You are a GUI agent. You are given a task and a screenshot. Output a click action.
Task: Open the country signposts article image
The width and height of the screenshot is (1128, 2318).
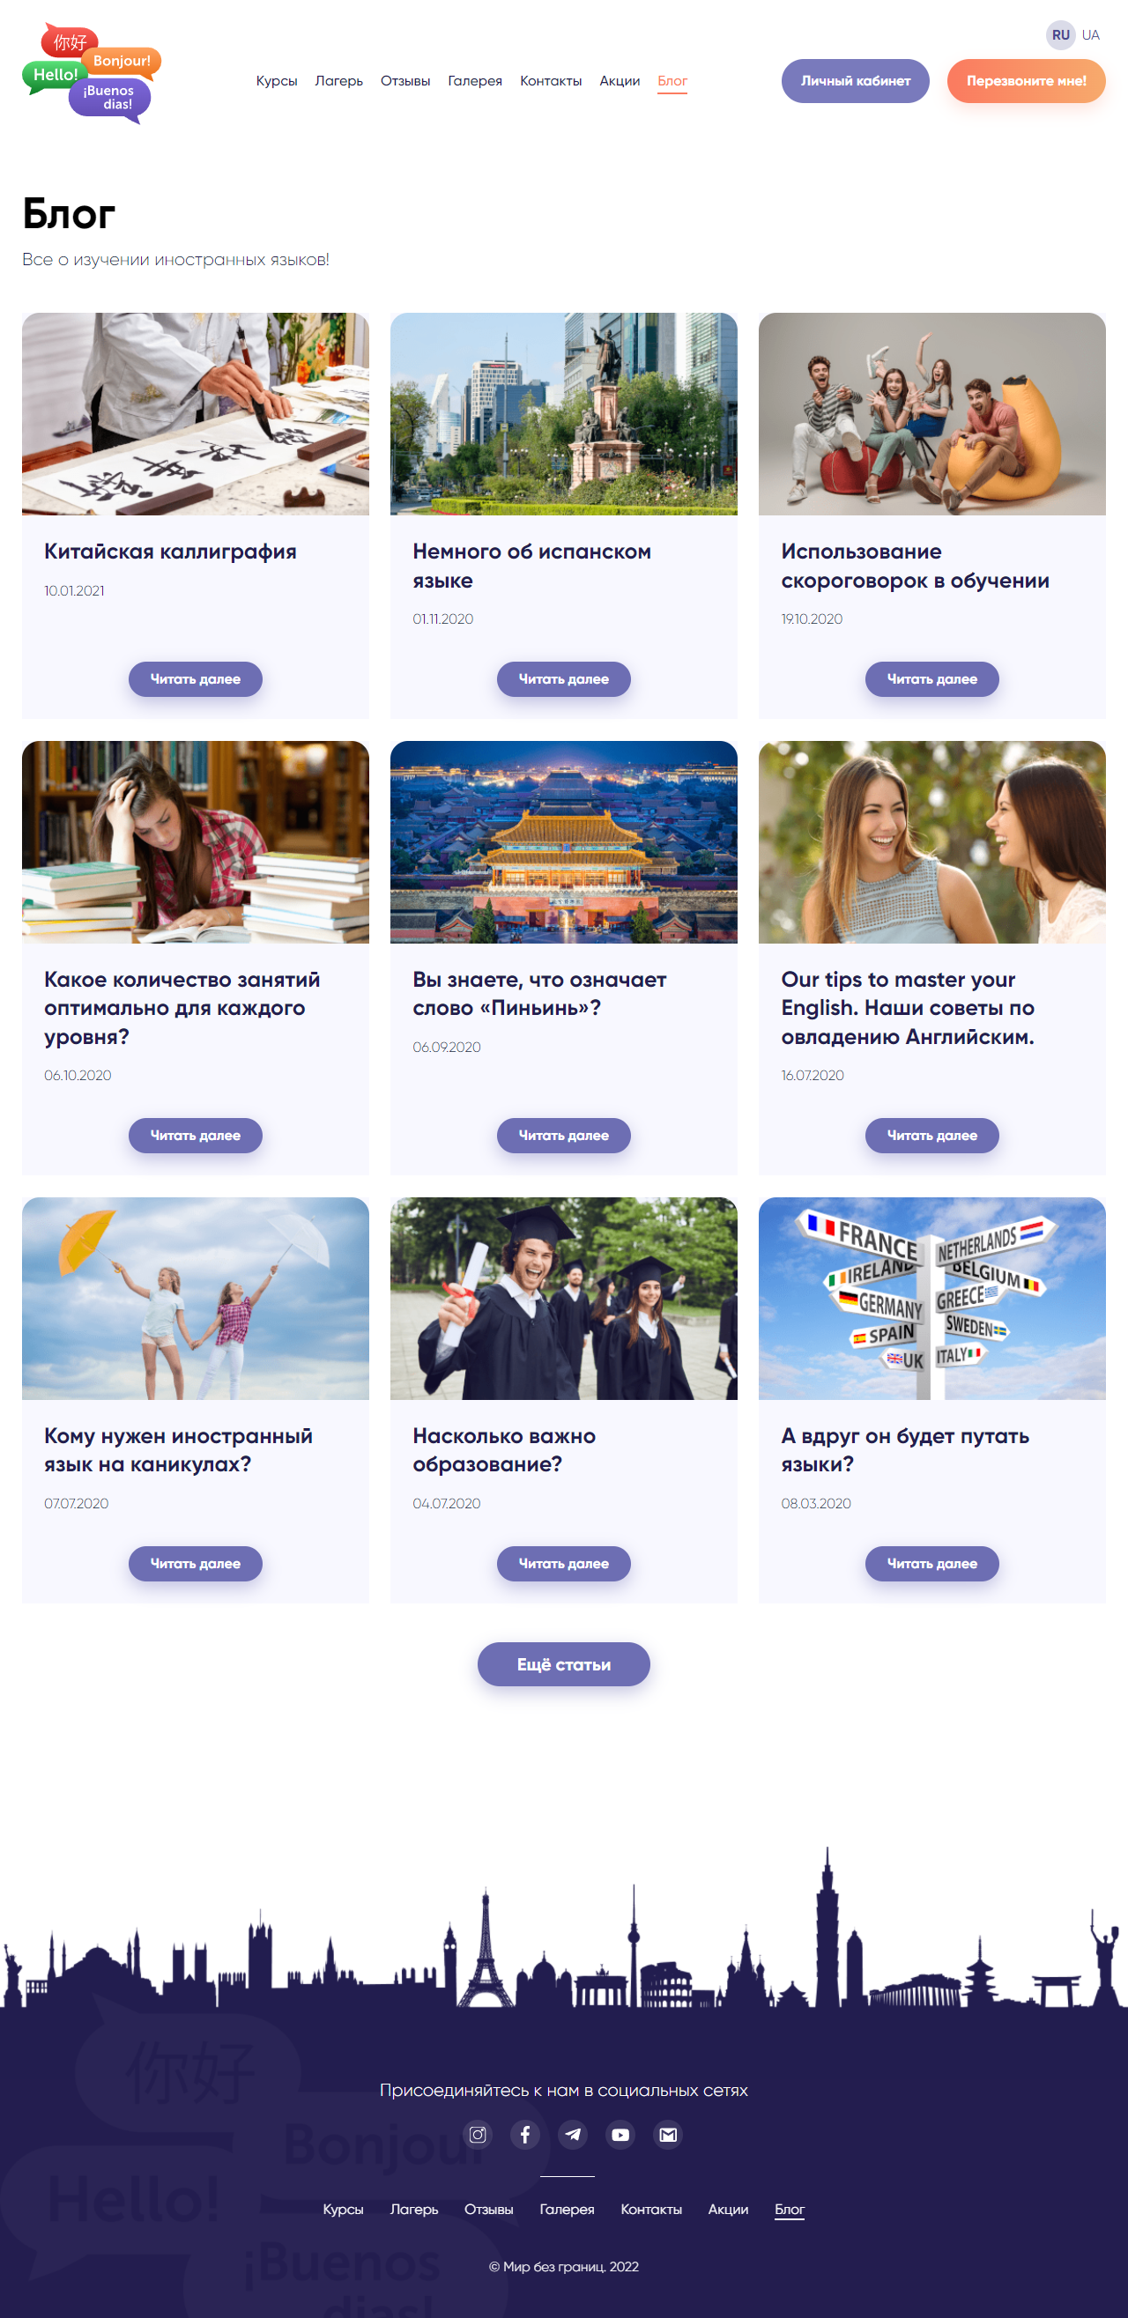click(931, 1299)
